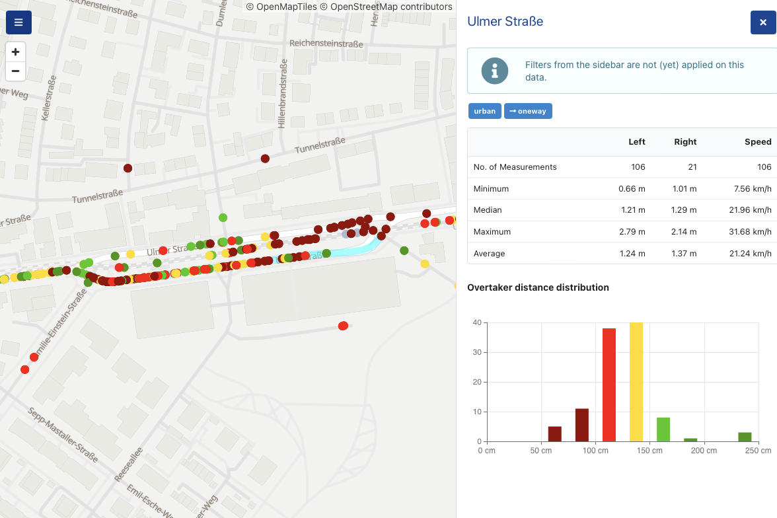Click the Overtaker distance distribution heading
Image resolution: width=777 pixels, height=518 pixels.
pyautogui.click(x=538, y=287)
